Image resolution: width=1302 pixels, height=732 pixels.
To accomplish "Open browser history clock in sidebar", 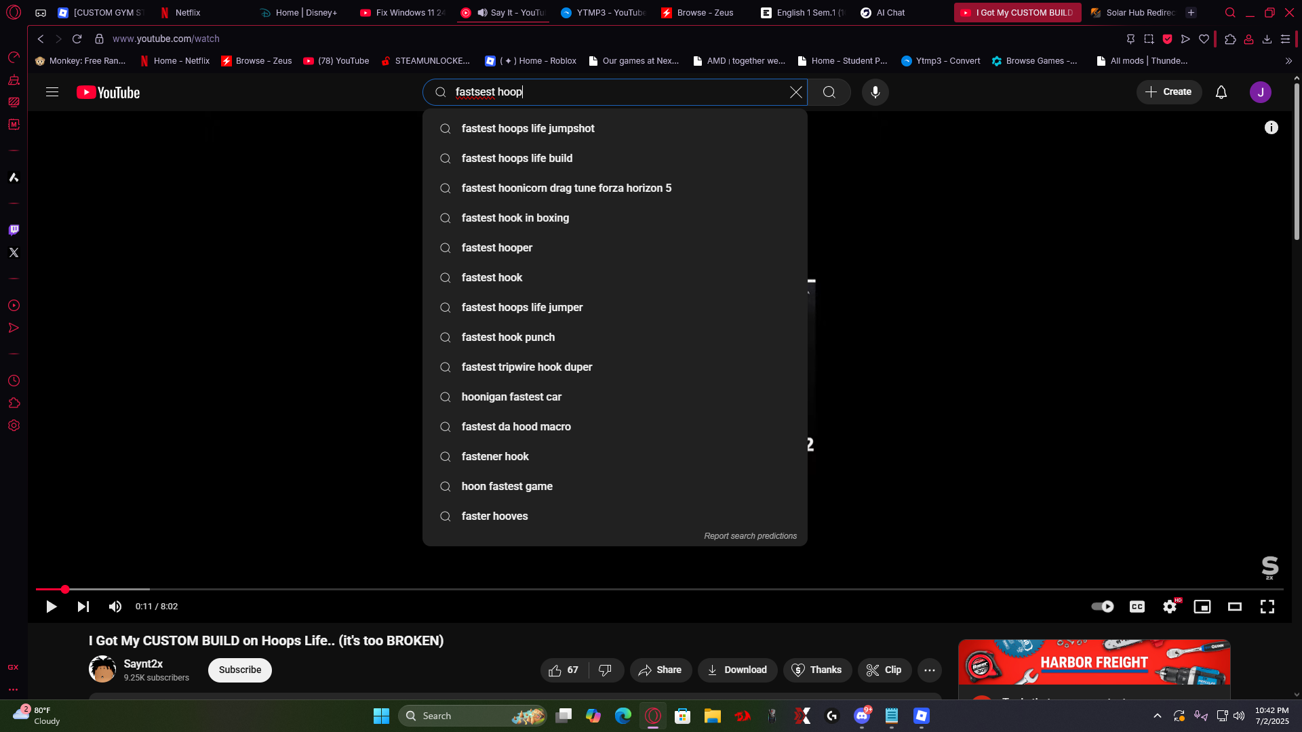I will (x=14, y=381).
